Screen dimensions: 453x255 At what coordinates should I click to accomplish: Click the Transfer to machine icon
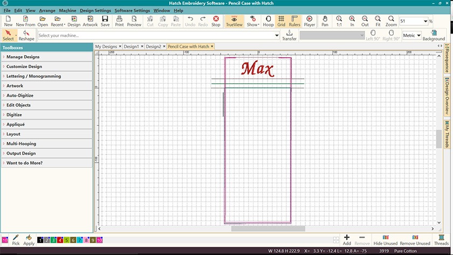point(289,36)
